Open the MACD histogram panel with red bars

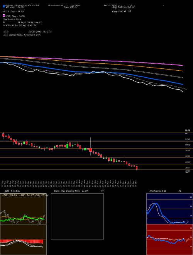(23, 240)
